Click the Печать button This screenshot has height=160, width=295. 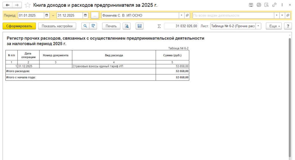(x=111, y=26)
